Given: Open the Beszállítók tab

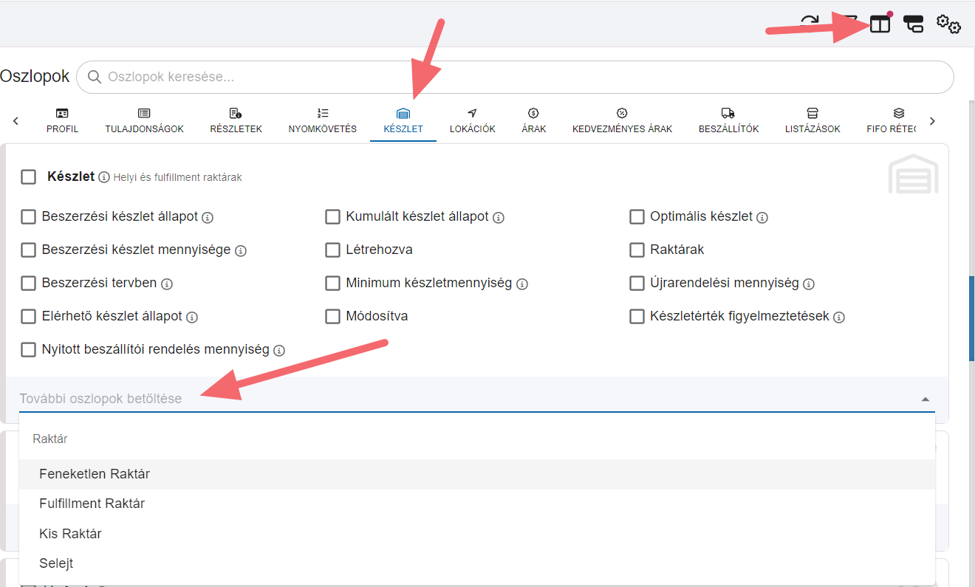Looking at the screenshot, I should 728,120.
